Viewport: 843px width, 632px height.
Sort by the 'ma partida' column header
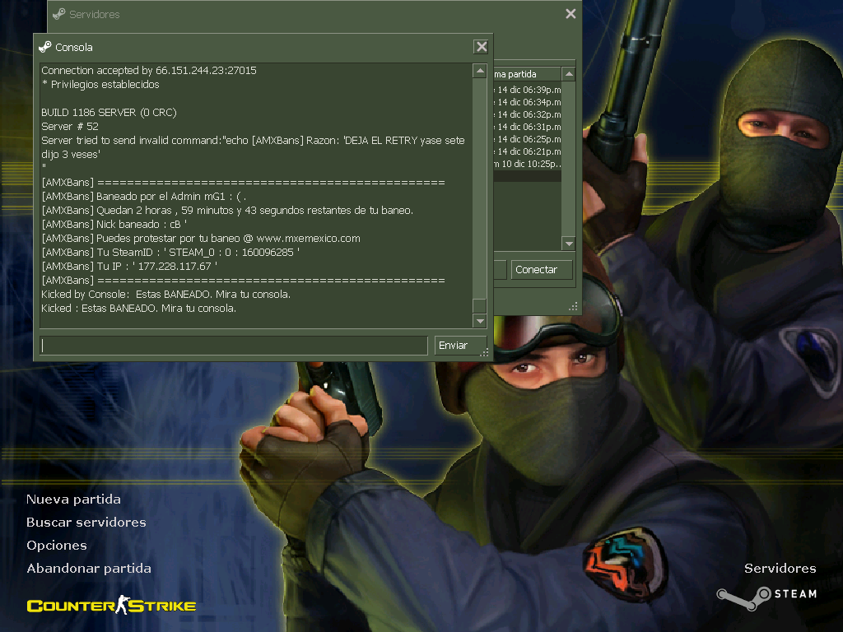click(527, 74)
